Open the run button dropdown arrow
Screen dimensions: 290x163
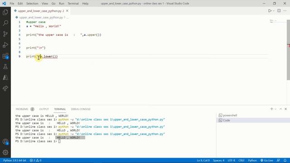coord(274,11)
